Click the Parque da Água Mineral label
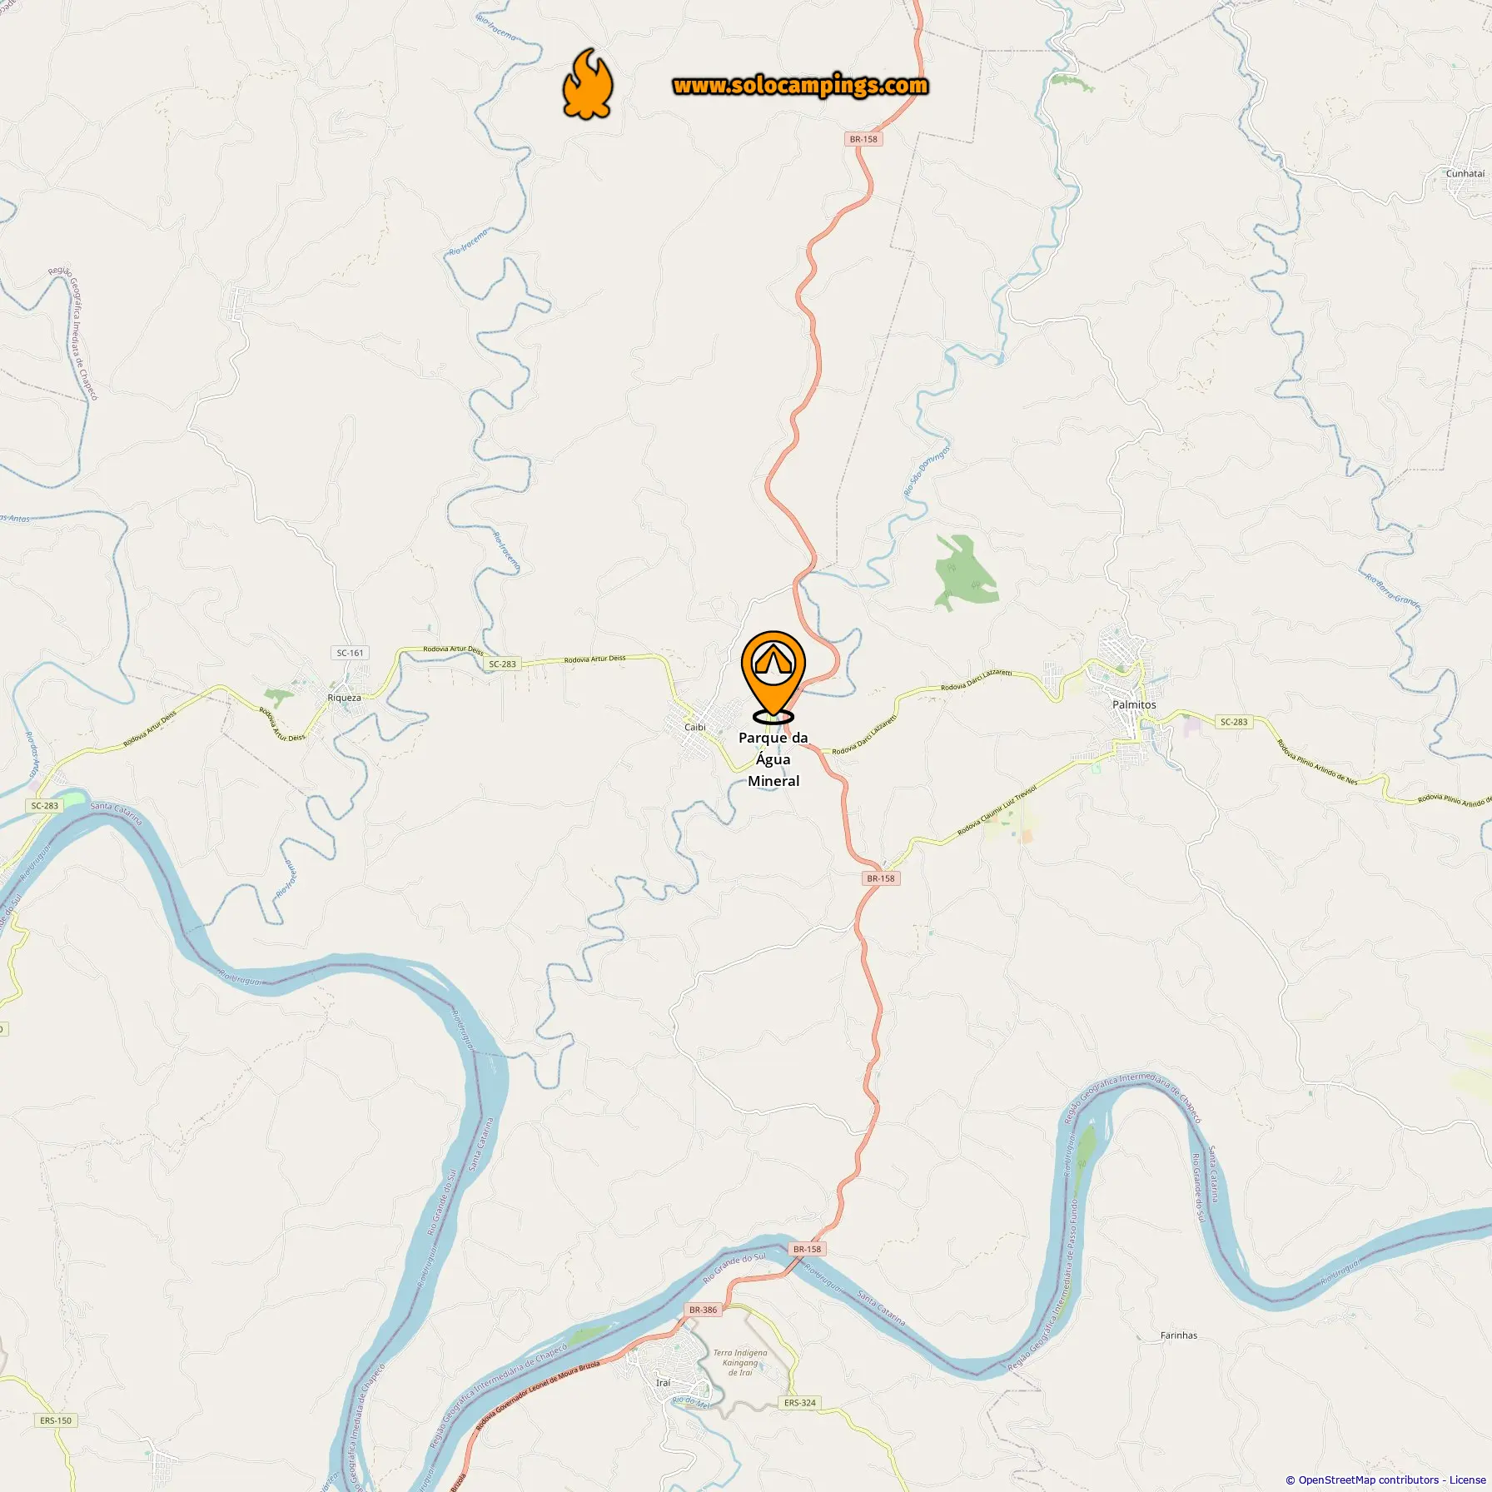1492x1492 pixels. pos(773,759)
